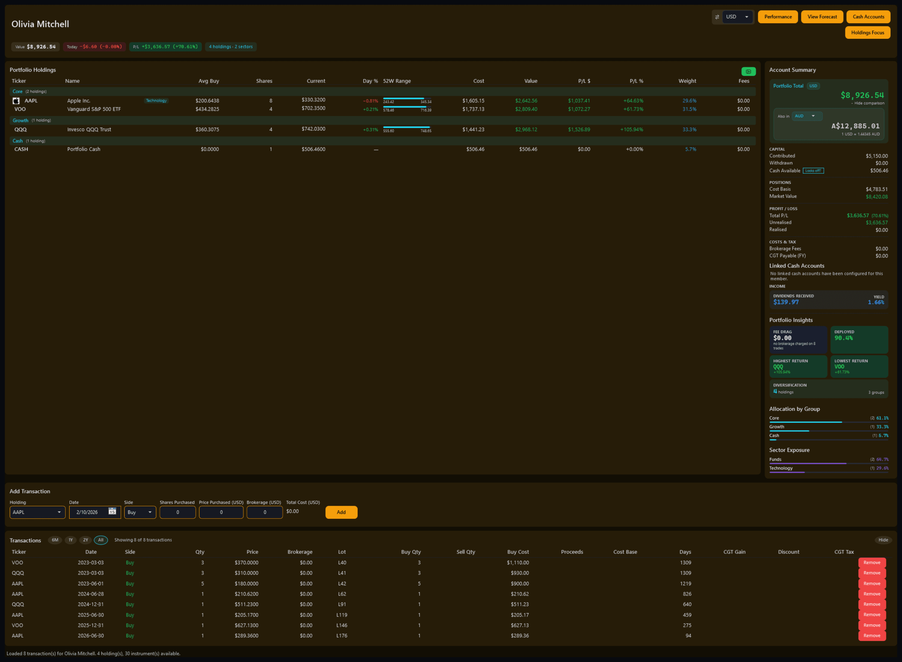Click the Date field showing 2/10/2026
Image resolution: width=902 pixels, height=662 pixels.
point(95,512)
